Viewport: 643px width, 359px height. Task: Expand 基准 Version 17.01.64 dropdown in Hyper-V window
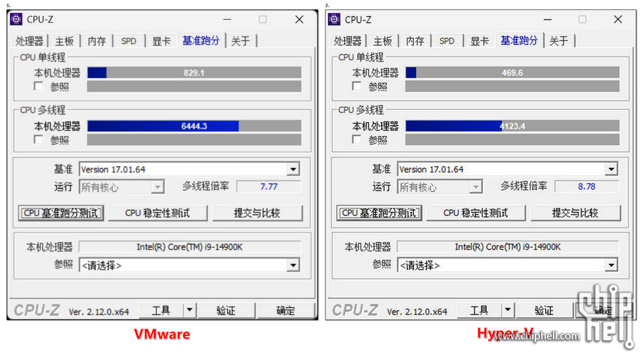[x=611, y=169]
